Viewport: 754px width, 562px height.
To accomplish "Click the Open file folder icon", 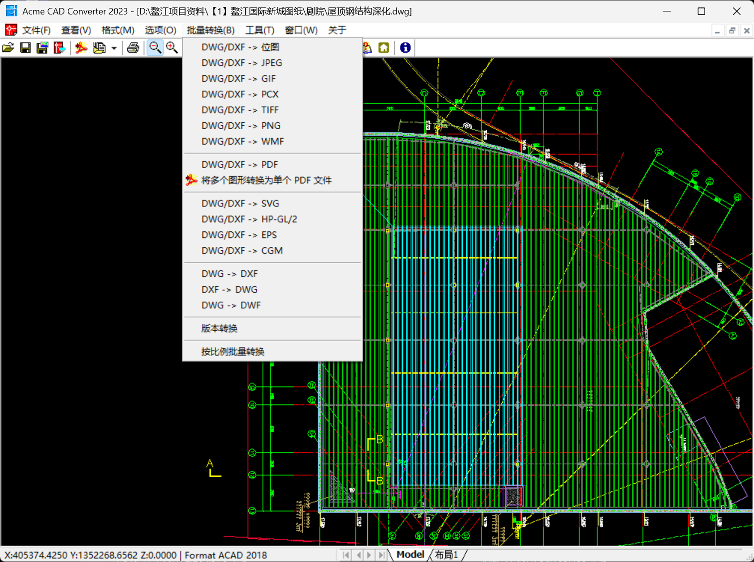I will click(x=8, y=48).
